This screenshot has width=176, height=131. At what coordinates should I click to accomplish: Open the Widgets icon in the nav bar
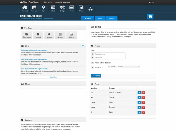point(53,9)
